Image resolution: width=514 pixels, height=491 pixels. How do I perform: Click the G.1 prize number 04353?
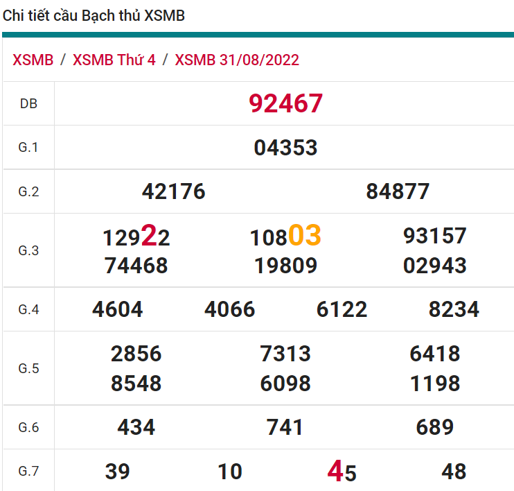[285, 147]
